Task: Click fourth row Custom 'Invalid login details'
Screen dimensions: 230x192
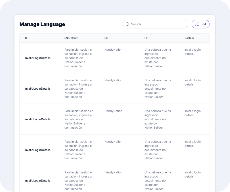Action: [x=193, y=144]
